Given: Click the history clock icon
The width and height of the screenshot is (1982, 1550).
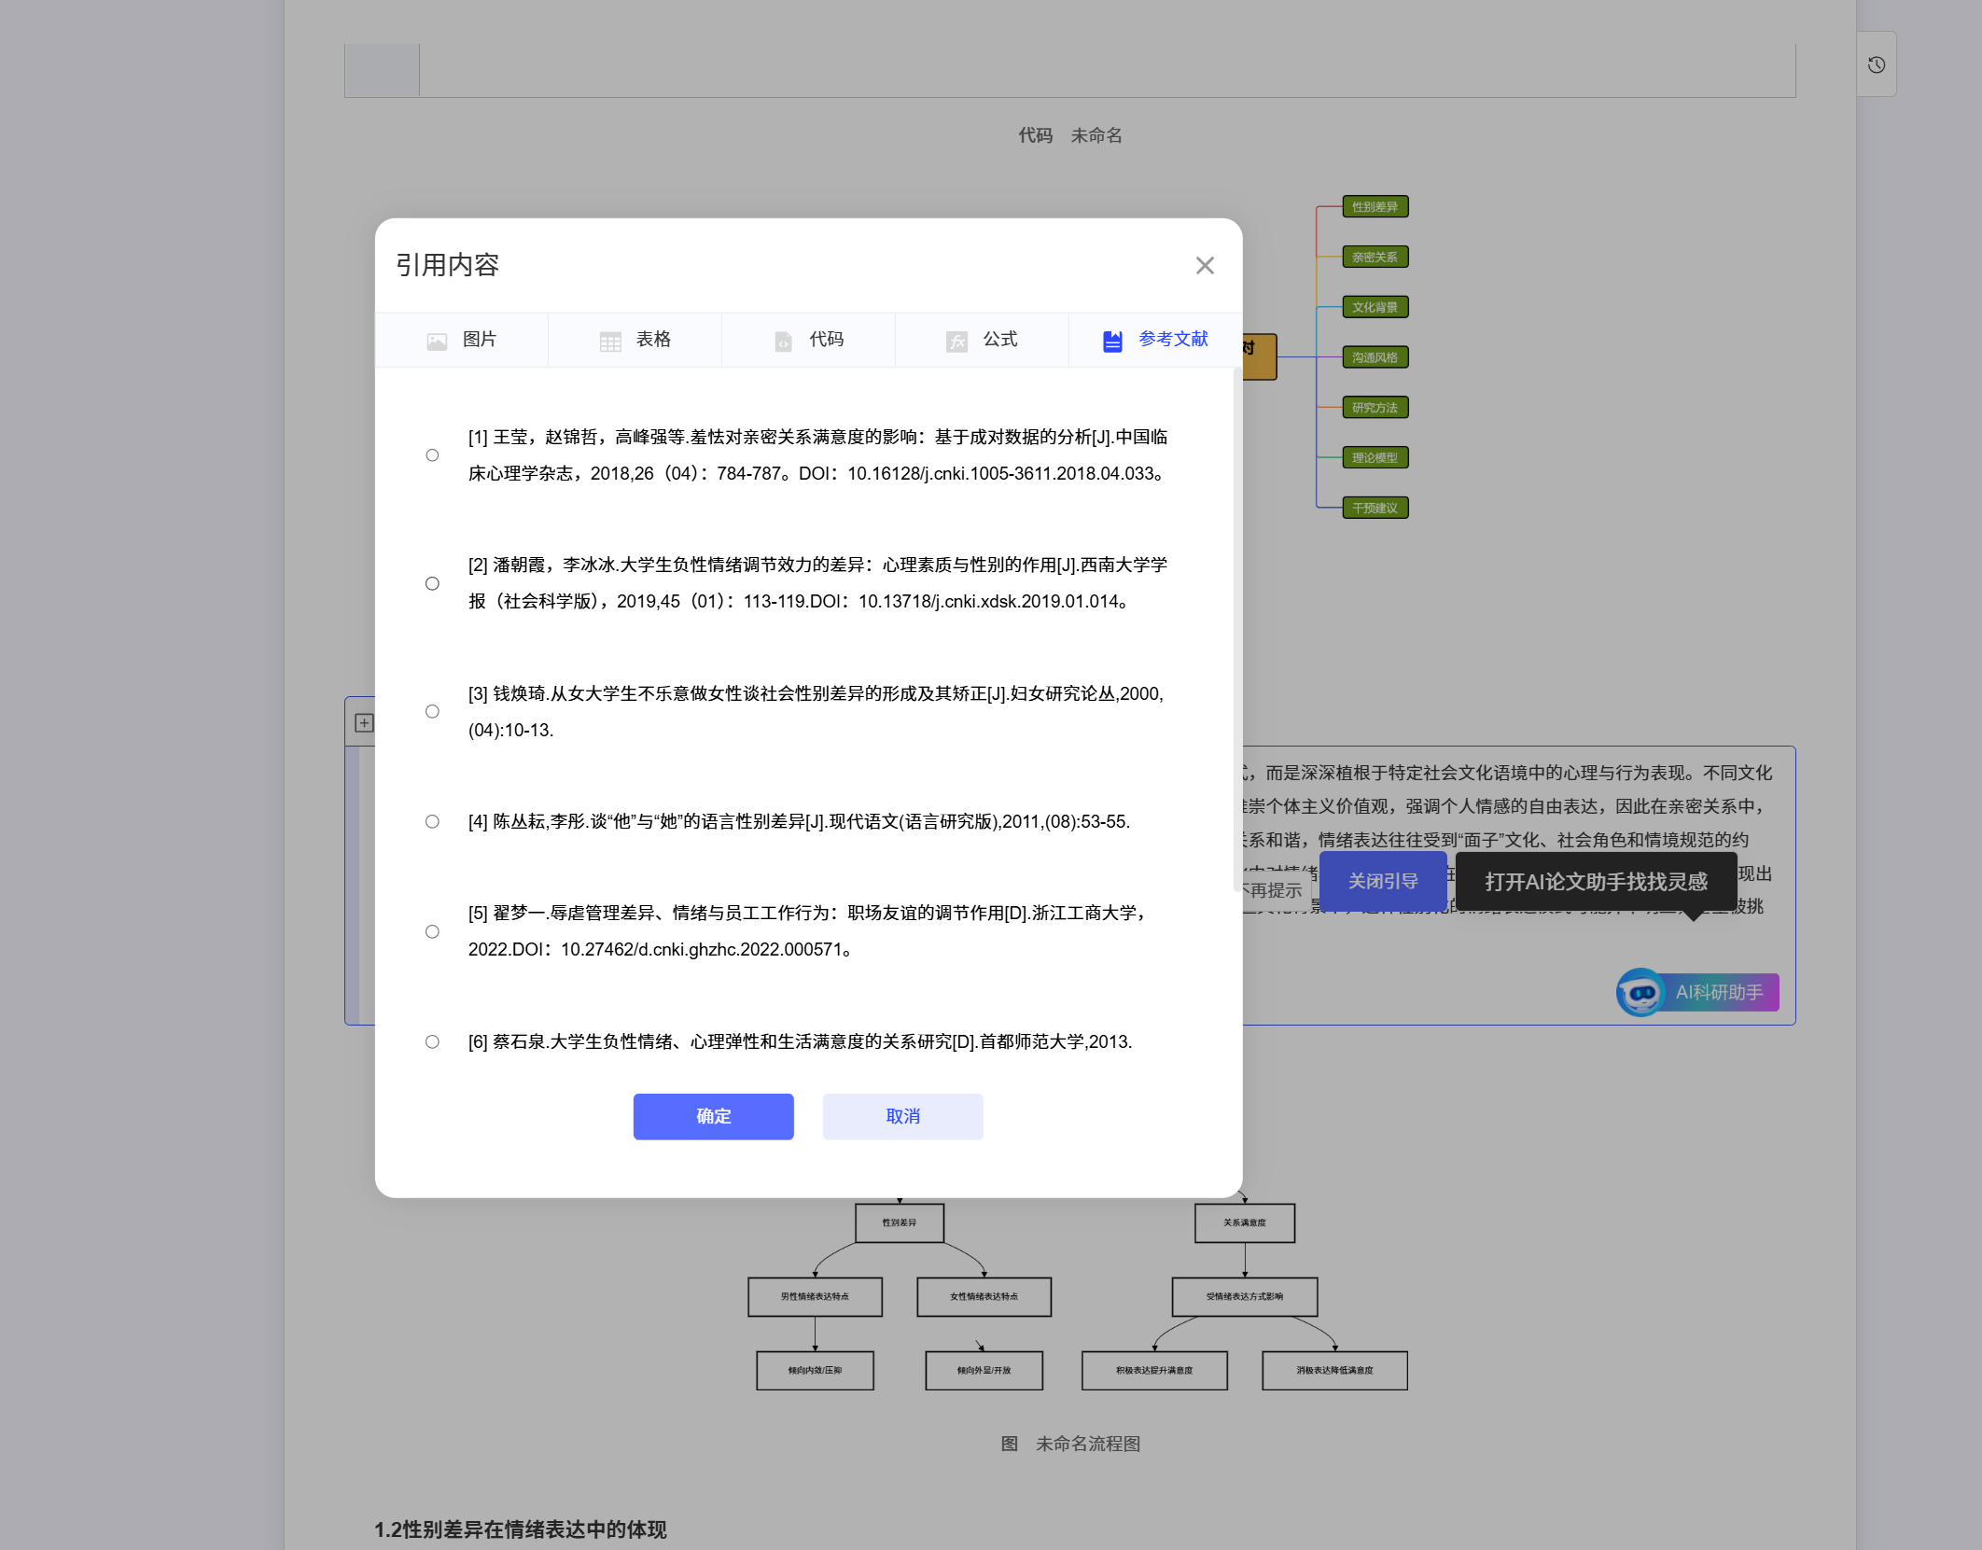Looking at the screenshot, I should (1876, 64).
